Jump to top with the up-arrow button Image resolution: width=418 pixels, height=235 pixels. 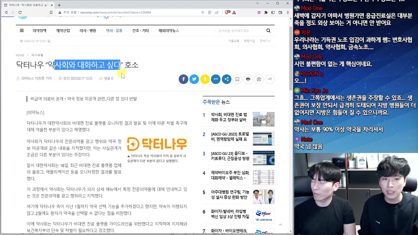281,225
